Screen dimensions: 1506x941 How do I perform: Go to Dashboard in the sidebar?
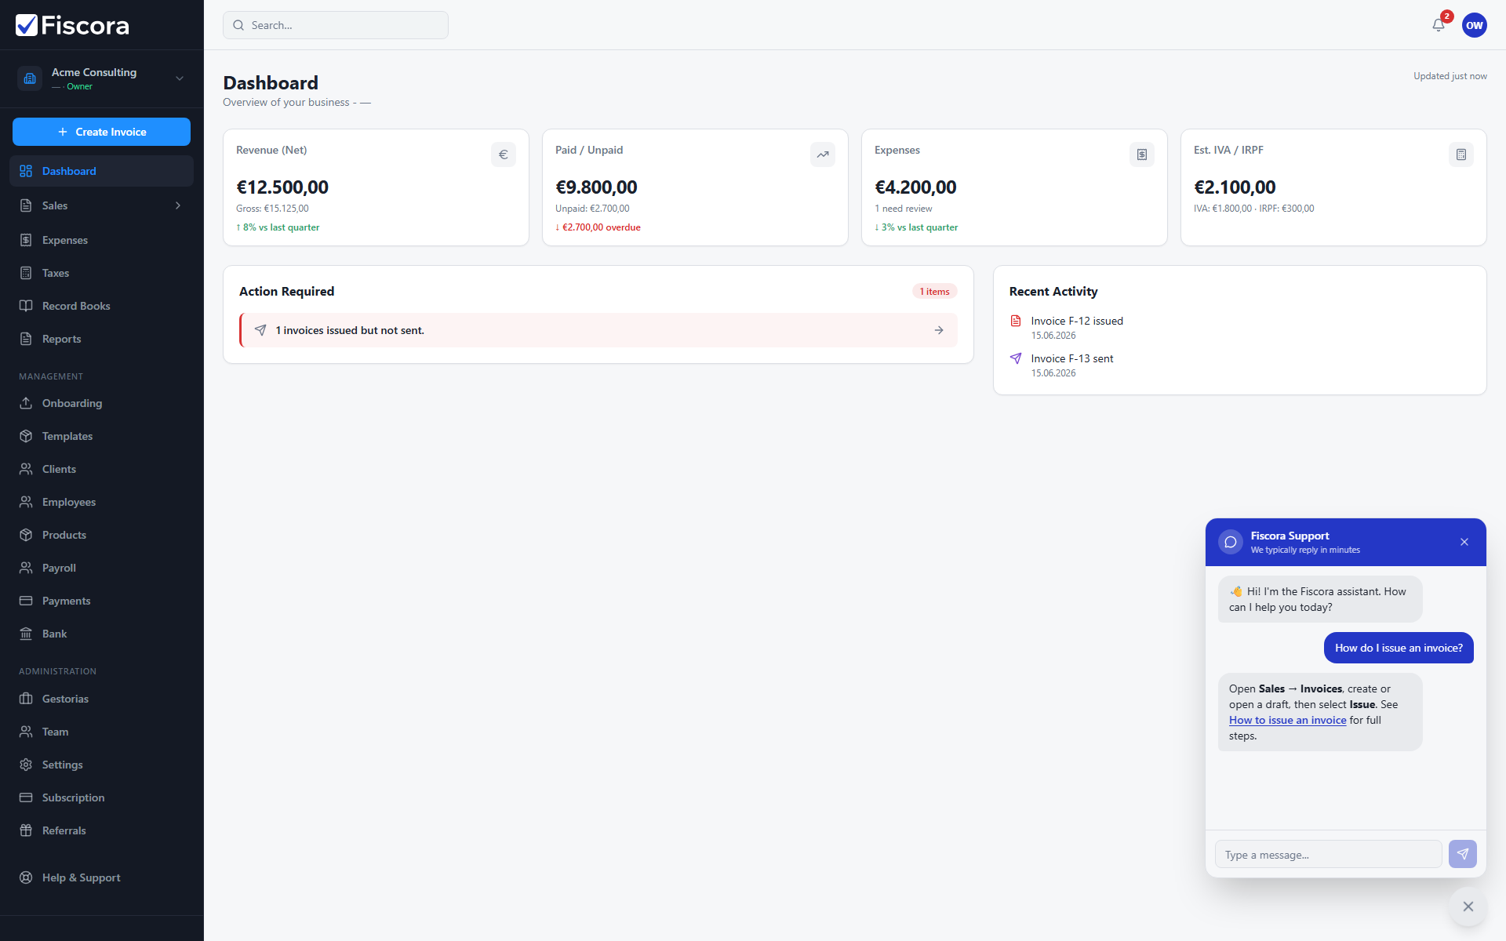pos(101,171)
